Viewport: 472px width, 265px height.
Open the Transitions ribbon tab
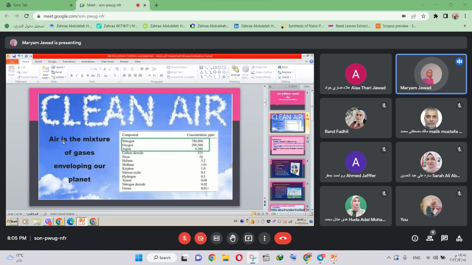(69, 61)
